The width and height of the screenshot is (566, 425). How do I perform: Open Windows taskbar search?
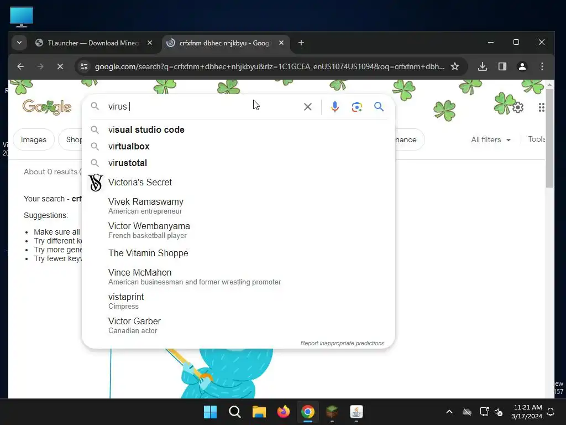tap(234, 412)
